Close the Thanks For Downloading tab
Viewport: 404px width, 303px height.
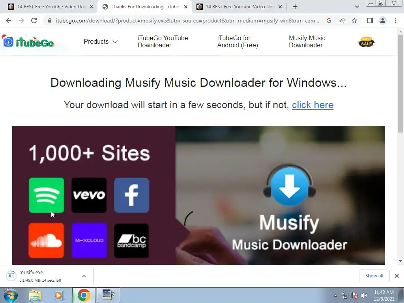click(x=186, y=7)
